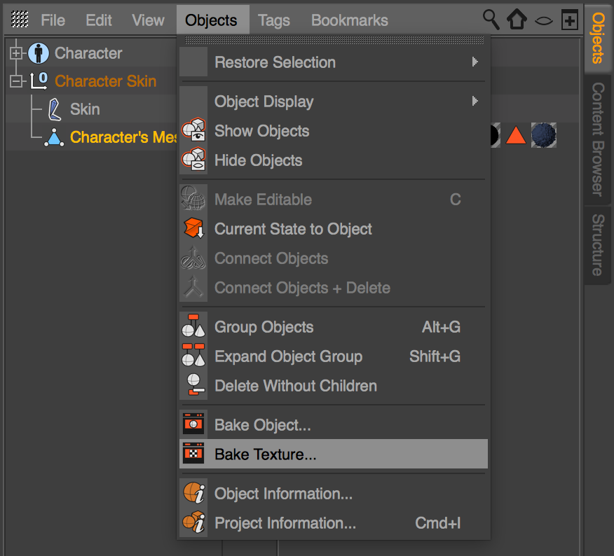The image size is (614, 556).
Task: Collapse the Character Skin hierarchy
Action: pyautogui.click(x=17, y=81)
